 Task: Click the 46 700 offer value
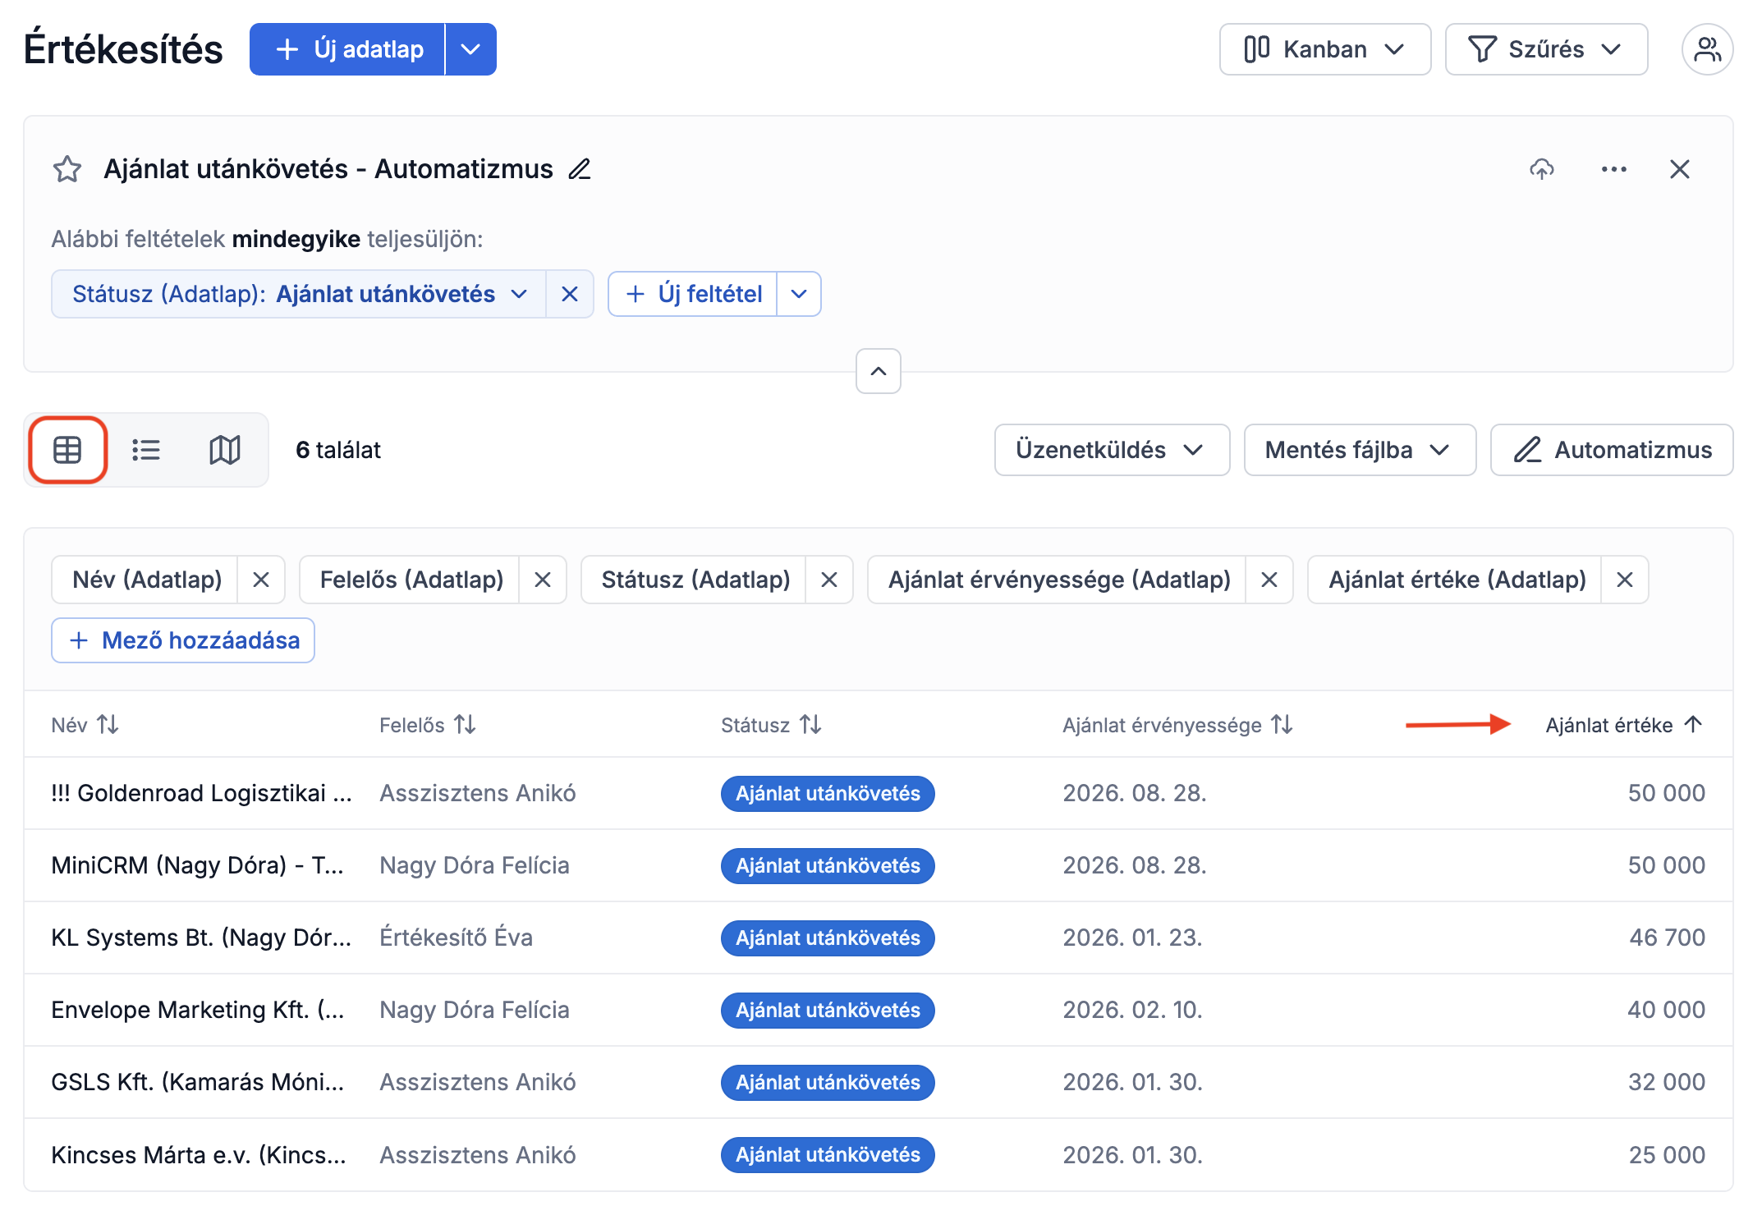[x=1667, y=938]
